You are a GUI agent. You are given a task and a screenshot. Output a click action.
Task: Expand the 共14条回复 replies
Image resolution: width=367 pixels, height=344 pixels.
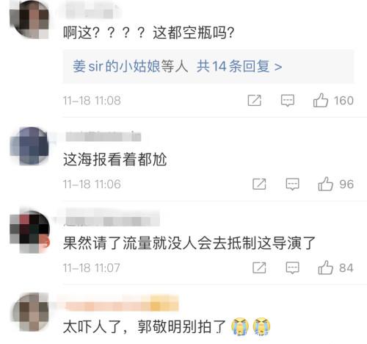tap(239, 66)
